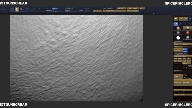Adjust the DynaMesh Blur slider
The height and width of the screenshot is (108, 192).
click(185, 68)
